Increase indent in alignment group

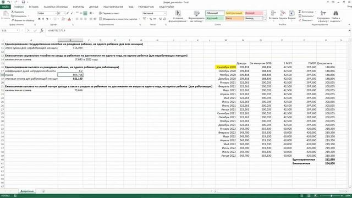pos(95,19)
